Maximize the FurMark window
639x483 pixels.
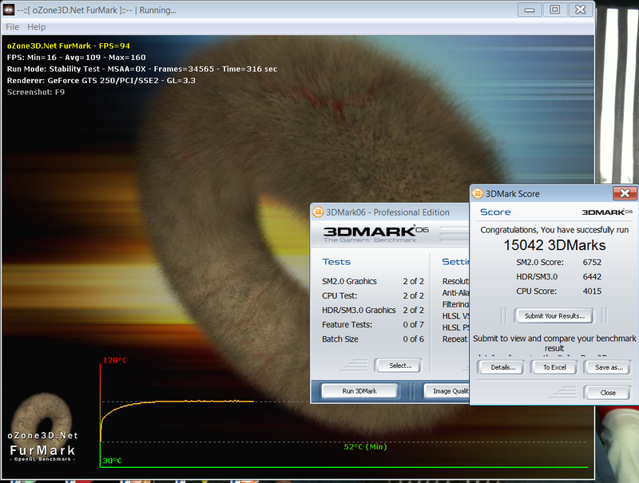[x=554, y=10]
